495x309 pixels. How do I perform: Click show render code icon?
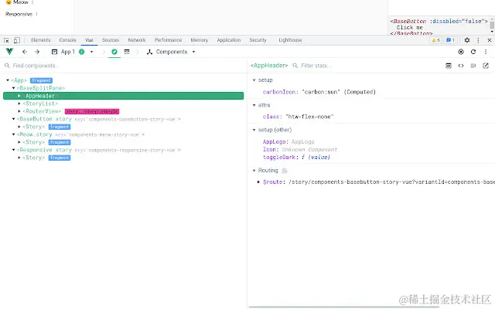point(461,66)
